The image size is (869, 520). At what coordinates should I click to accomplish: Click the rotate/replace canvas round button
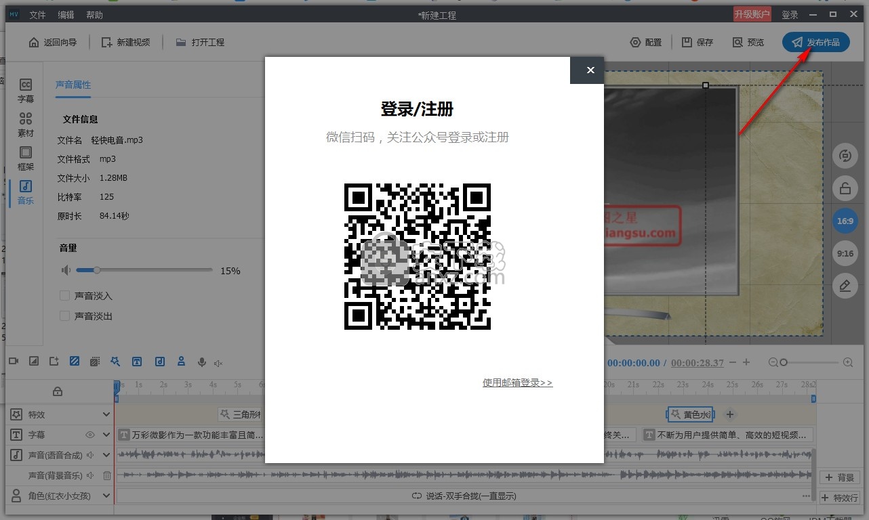pos(845,156)
